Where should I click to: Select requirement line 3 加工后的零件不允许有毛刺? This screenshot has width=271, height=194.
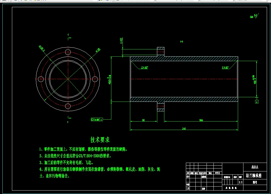[x=66, y=163]
